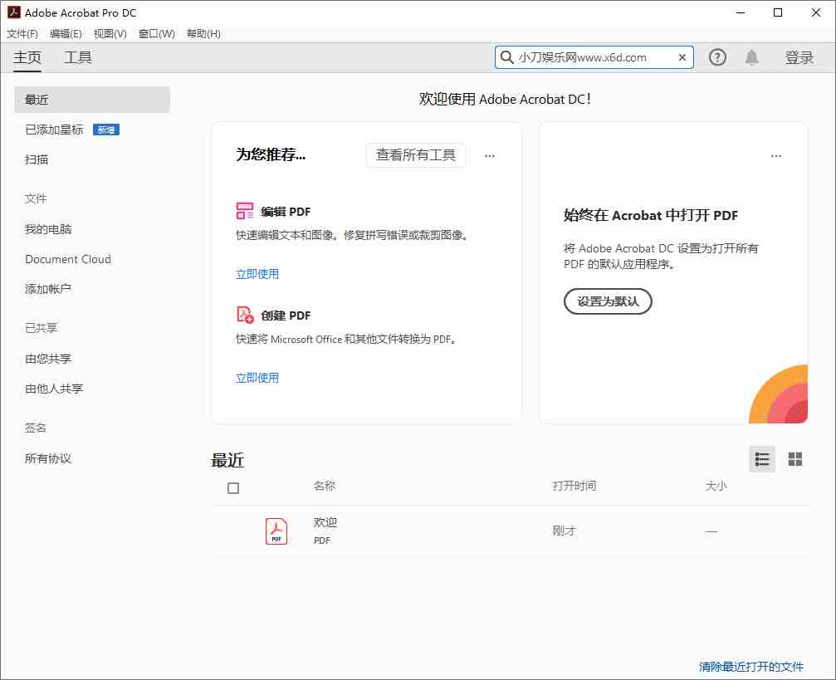
Task: Switch to the 工具 tab
Action: point(78,57)
